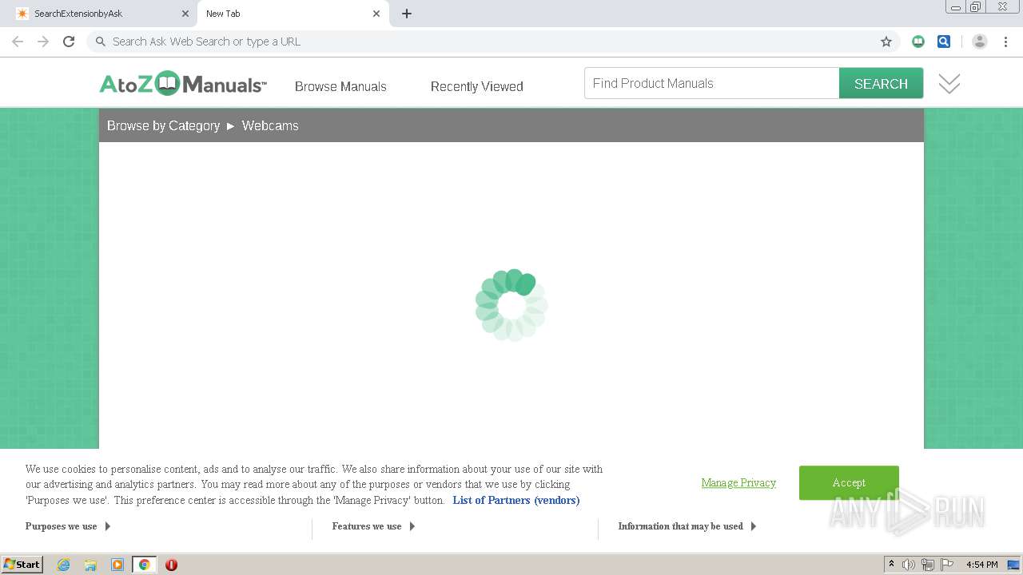This screenshot has width=1023, height=575.
Task: Open the Action Center flag icon
Action: [x=947, y=565]
